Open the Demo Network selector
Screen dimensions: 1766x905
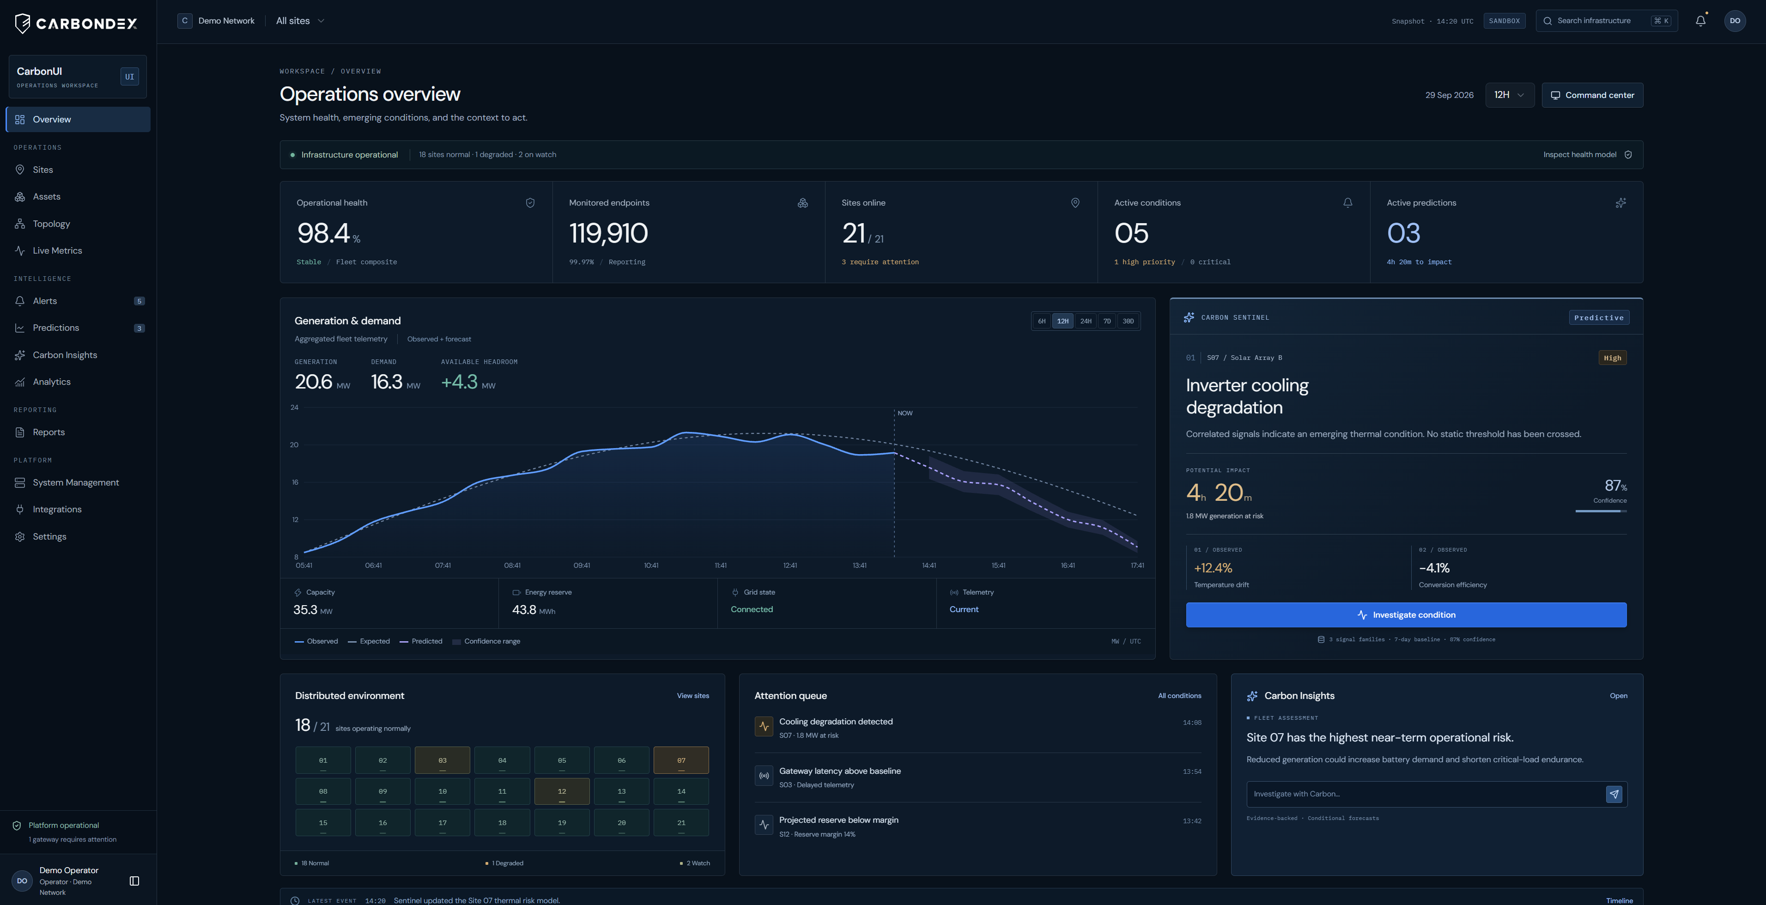(x=216, y=21)
